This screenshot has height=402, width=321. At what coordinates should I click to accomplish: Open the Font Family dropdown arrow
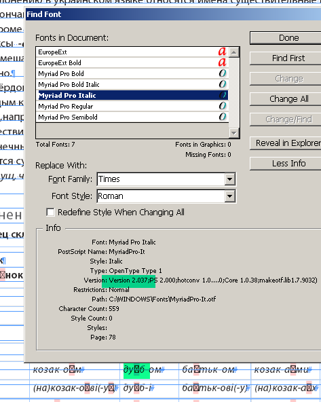[x=230, y=179]
